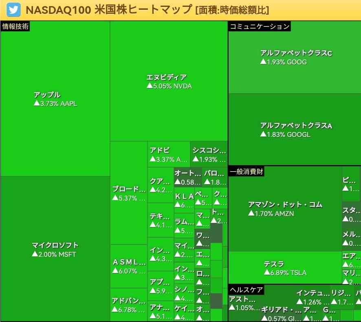
Task: Select the シノ… tile
Action: pyautogui.click(x=184, y=293)
